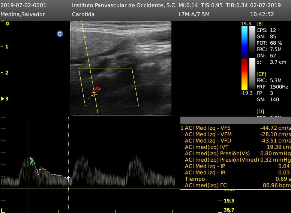Click the 'GN: 85' B-mode gain
The height and width of the screenshot is (213, 291).
click(x=266, y=36)
